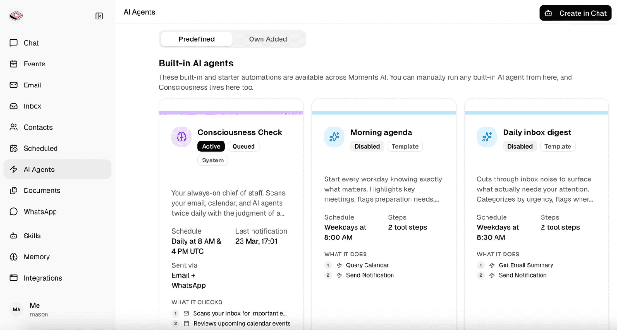
Task: Collapse the sidebar using the panel icon
Action: [x=99, y=16]
